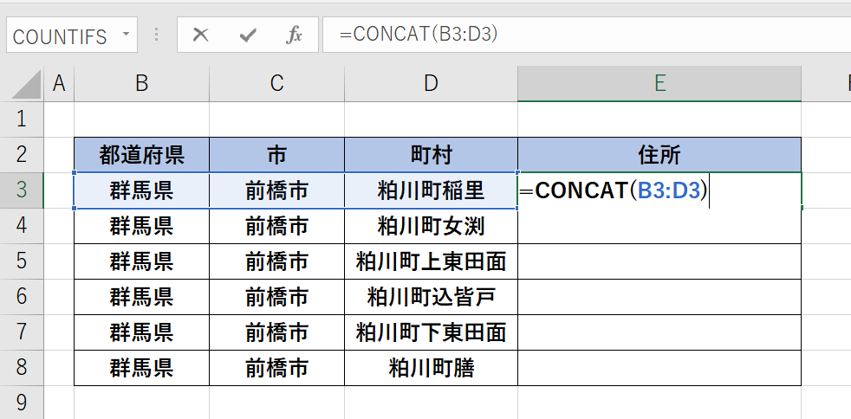Open Insert Function fx dialog
Viewport: 851px width, 419px height.
click(x=294, y=35)
